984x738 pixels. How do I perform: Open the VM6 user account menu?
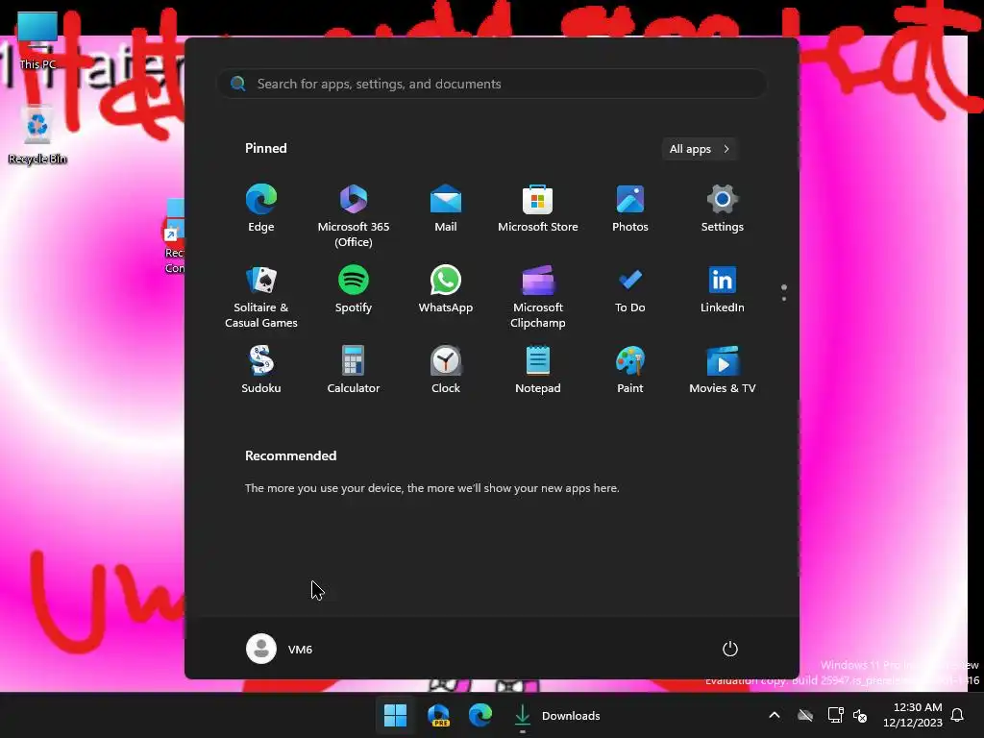coord(280,649)
